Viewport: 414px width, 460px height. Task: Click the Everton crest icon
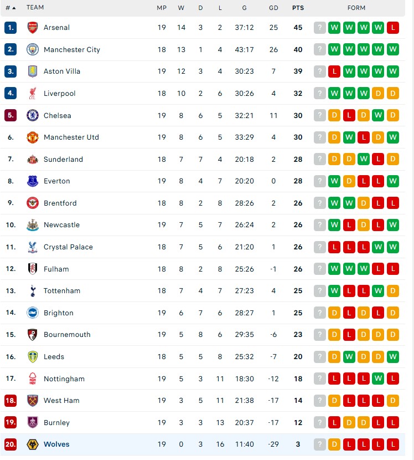(x=33, y=181)
